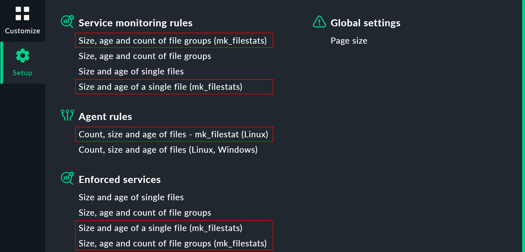Open Count, size and age of files - mk_filestat (Linux)

coord(173,134)
